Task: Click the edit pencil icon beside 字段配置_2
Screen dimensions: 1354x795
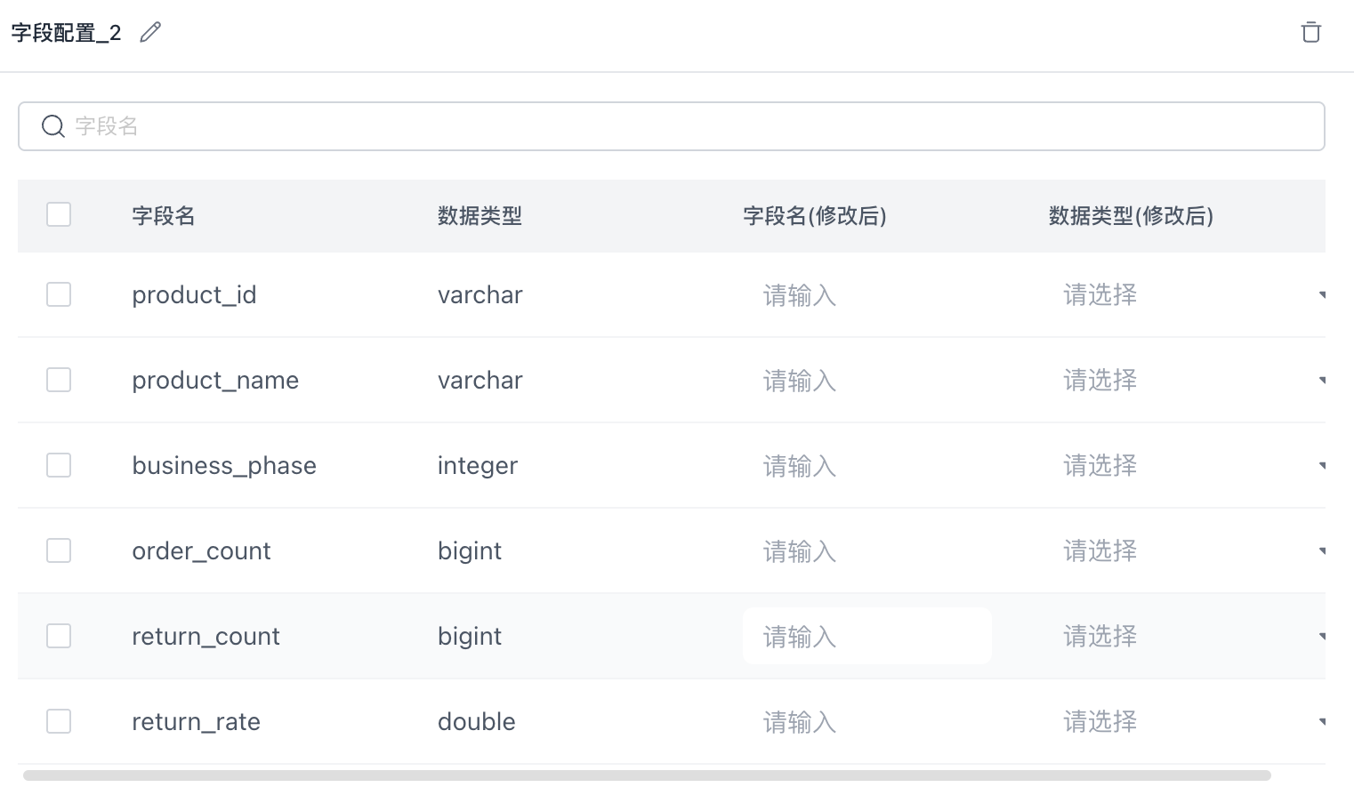Action: [151, 33]
